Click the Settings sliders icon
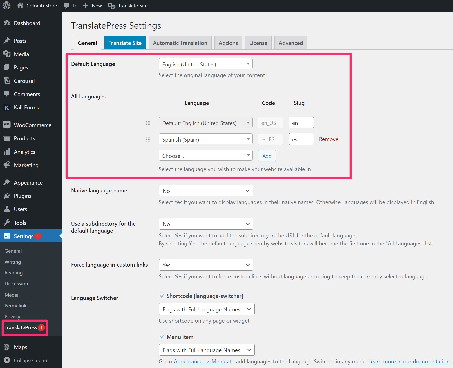Image resolution: width=453 pixels, height=368 pixels. pos(7,236)
